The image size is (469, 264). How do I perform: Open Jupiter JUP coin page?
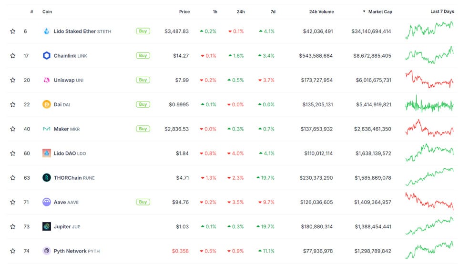(67, 227)
